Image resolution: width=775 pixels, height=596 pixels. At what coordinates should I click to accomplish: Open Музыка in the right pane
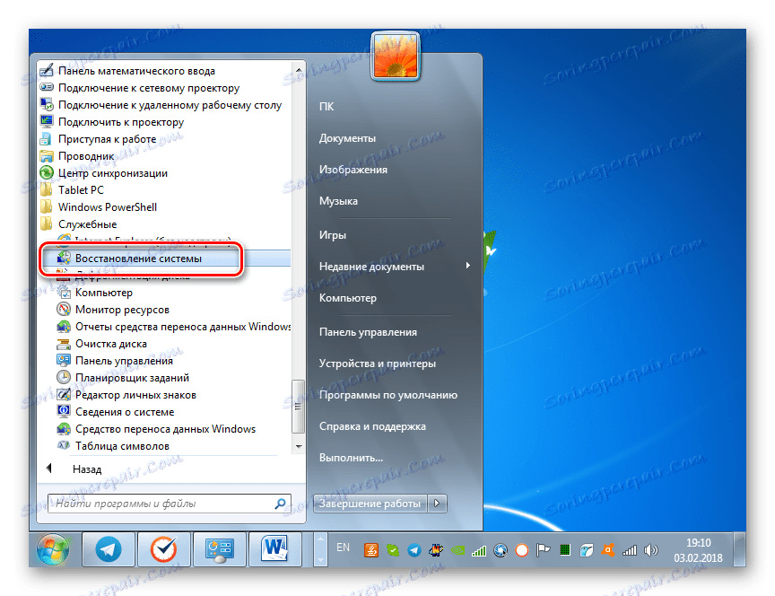pyautogui.click(x=338, y=201)
